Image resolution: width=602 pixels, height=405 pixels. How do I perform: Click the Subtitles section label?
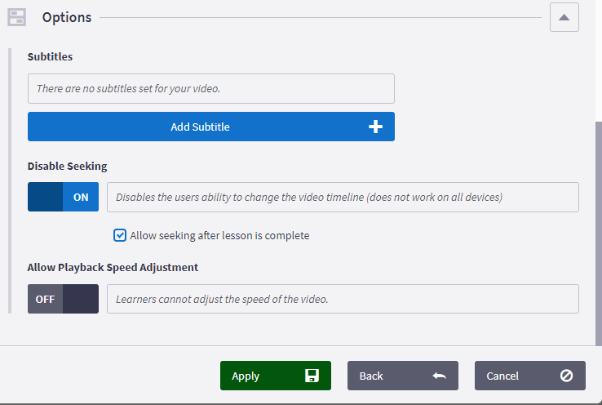point(50,57)
